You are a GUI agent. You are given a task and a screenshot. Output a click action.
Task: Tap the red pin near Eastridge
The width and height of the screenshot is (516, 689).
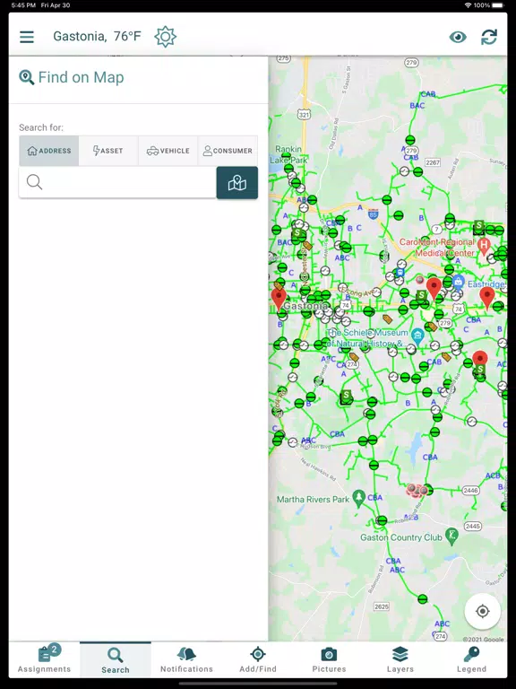coord(487,298)
